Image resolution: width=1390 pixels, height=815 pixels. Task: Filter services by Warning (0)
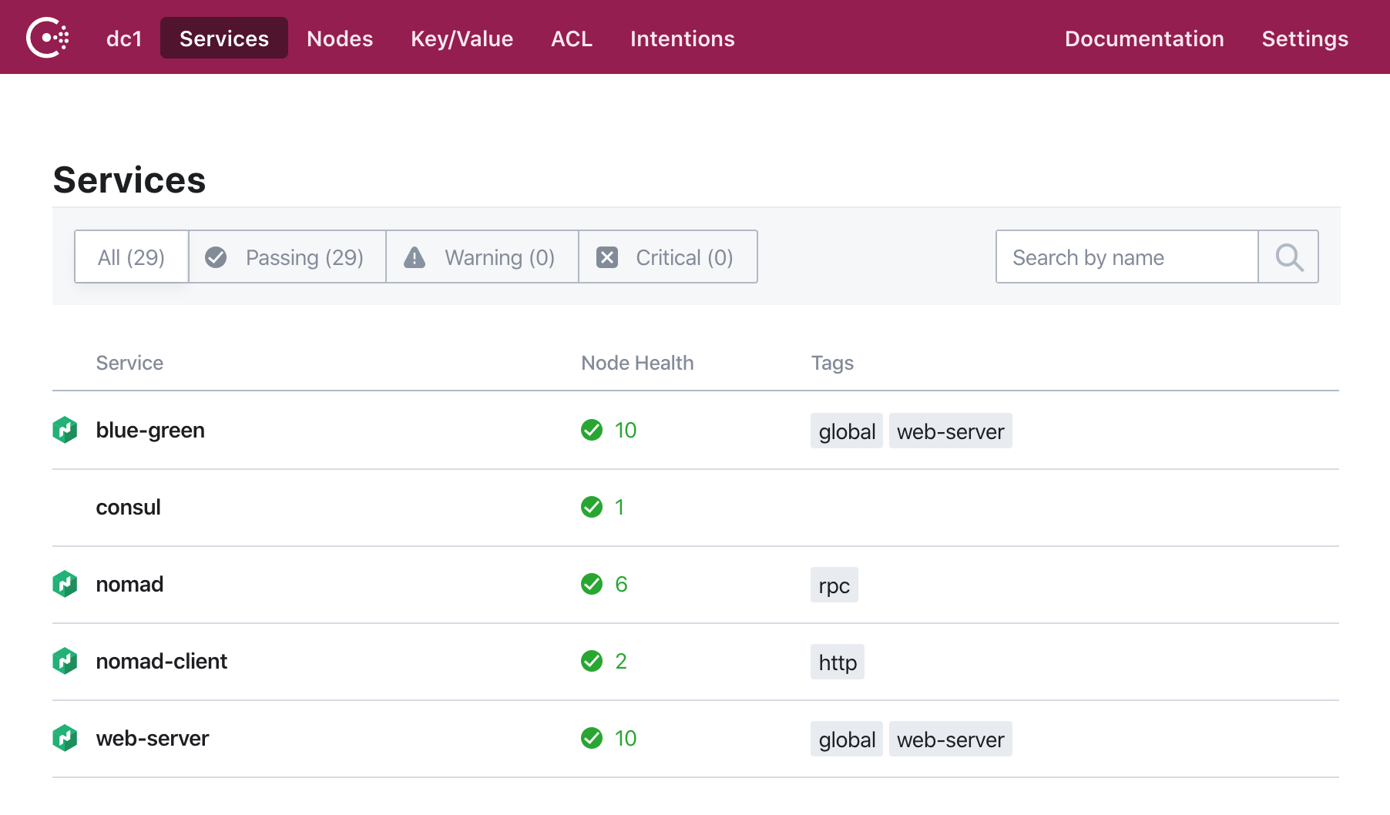click(482, 257)
